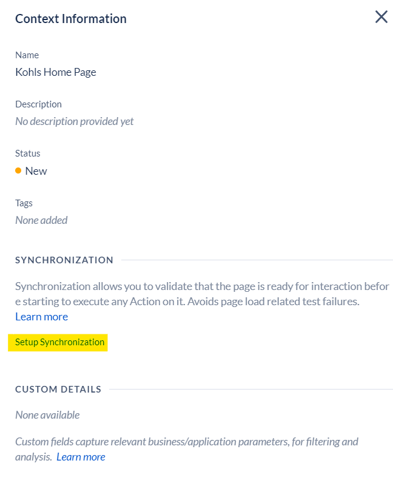Image resolution: width=393 pixels, height=486 pixels.
Task: Click the New status text
Action: coord(36,170)
